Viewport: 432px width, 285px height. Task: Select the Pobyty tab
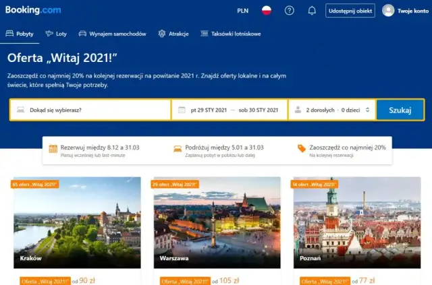coord(20,34)
